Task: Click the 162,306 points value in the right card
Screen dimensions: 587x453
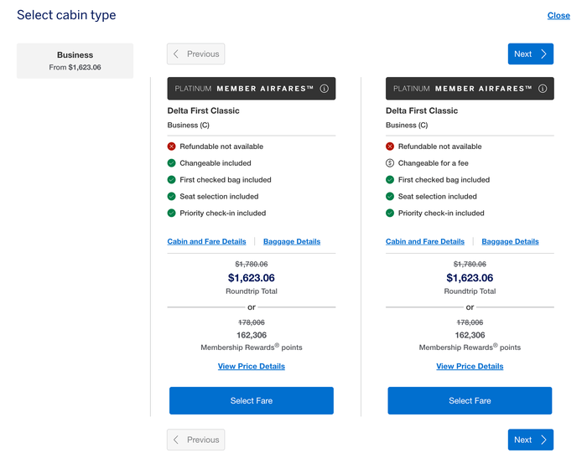Action: tap(470, 335)
